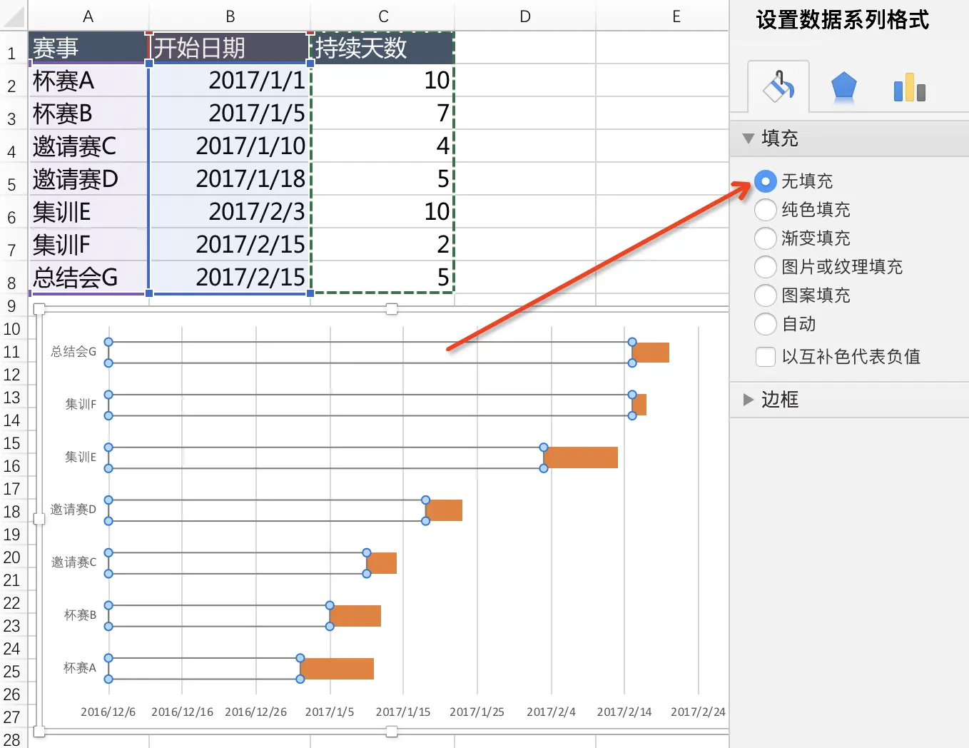
Task: Select the cell 集训E
Action: click(x=88, y=212)
